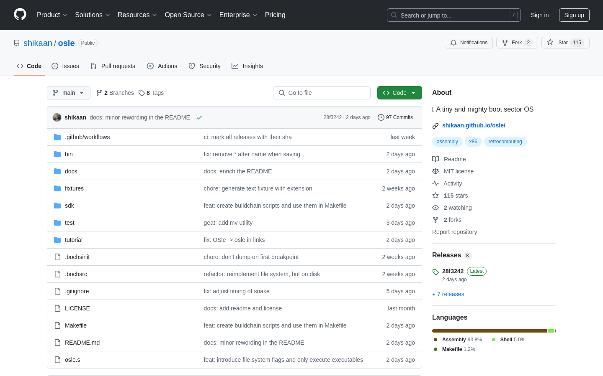Open the 97 Commits history link

[395, 117]
